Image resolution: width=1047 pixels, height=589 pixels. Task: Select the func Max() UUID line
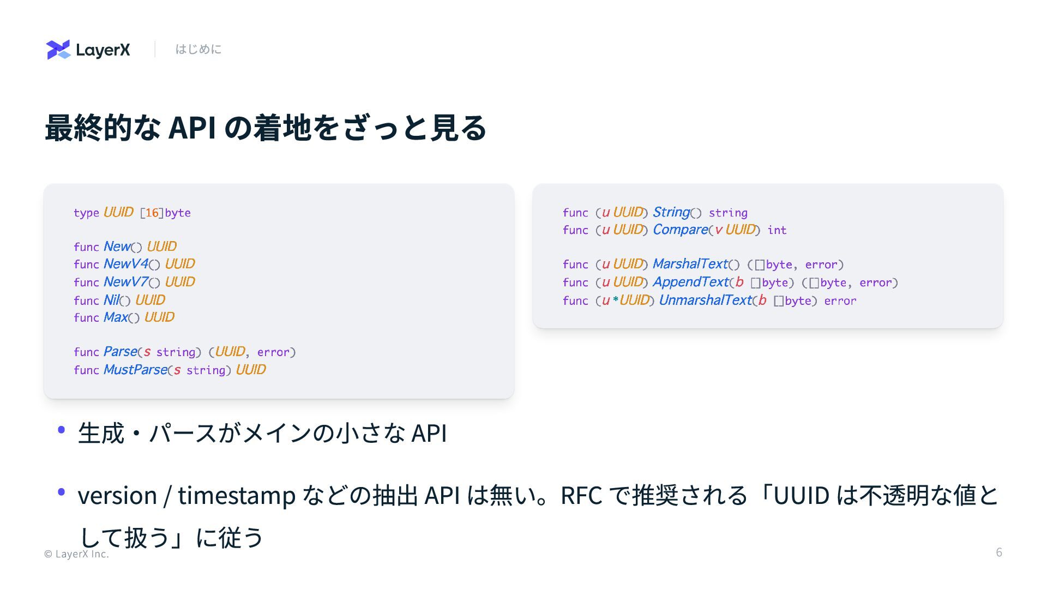pyautogui.click(x=124, y=317)
